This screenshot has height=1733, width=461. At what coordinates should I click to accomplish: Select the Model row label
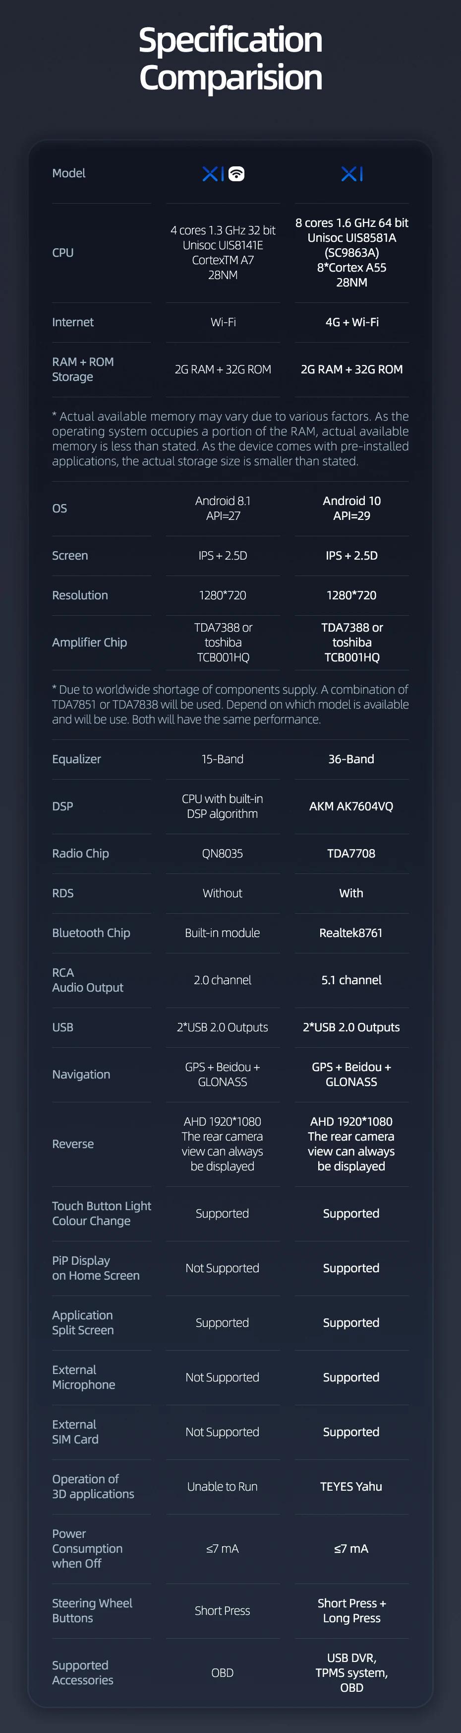(68, 173)
